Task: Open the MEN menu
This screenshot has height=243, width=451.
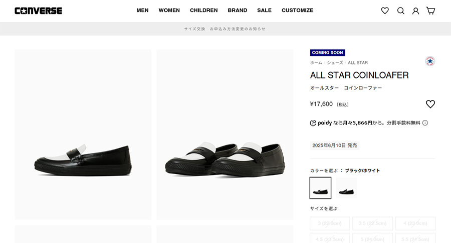Action: pos(142,10)
